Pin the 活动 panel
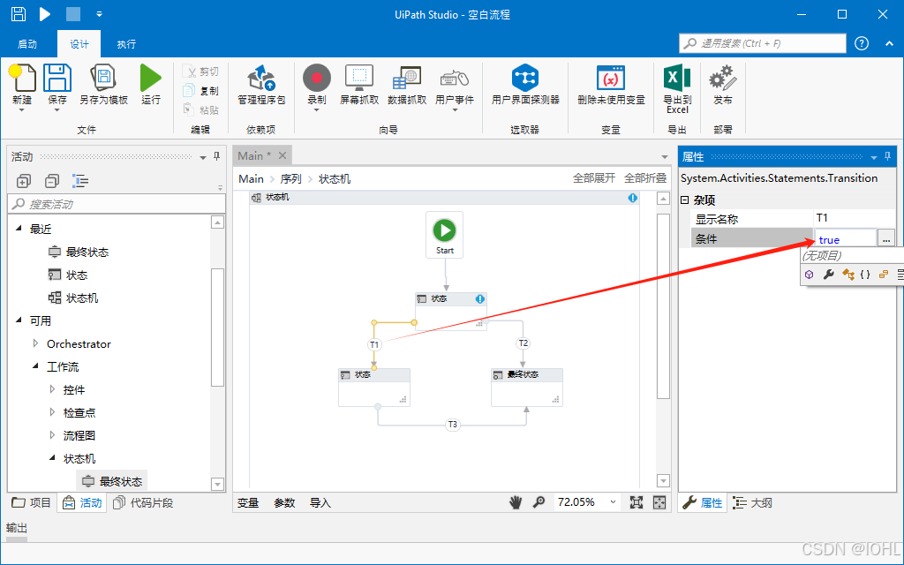The height and width of the screenshot is (565, 904). pos(217,156)
